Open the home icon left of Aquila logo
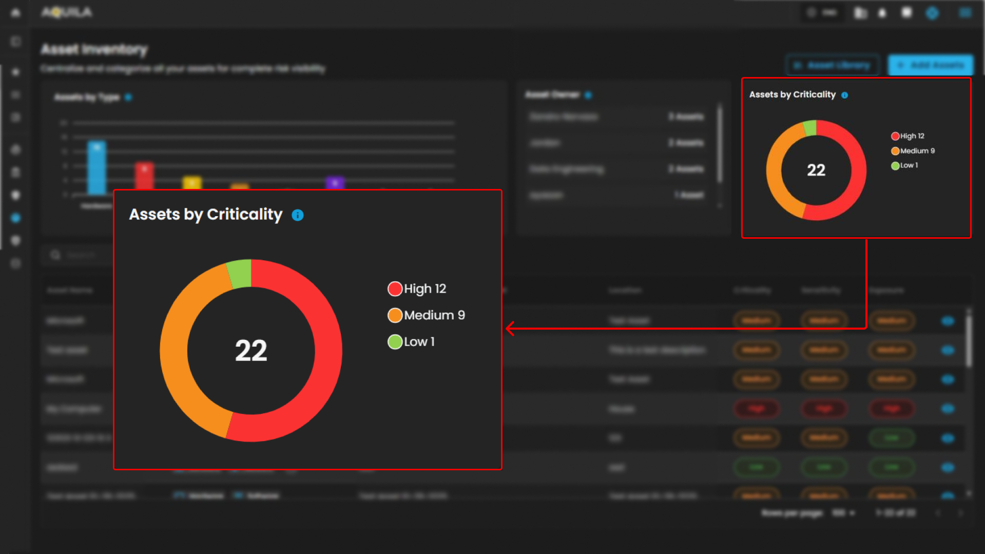Image resolution: width=985 pixels, height=554 pixels. 15,12
